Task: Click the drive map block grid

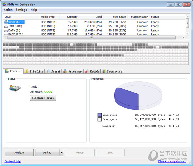Action: [x=96, y=54]
